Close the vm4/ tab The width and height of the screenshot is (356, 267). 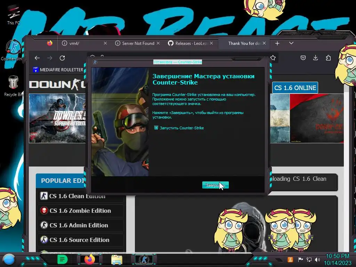[105, 43]
